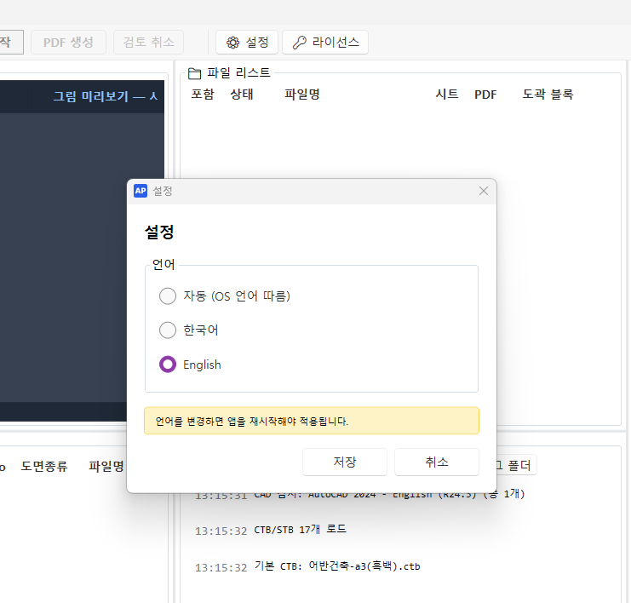This screenshot has width=631, height=603.
Task: Open Settings via the 설정 toolbar button
Action: click(247, 43)
